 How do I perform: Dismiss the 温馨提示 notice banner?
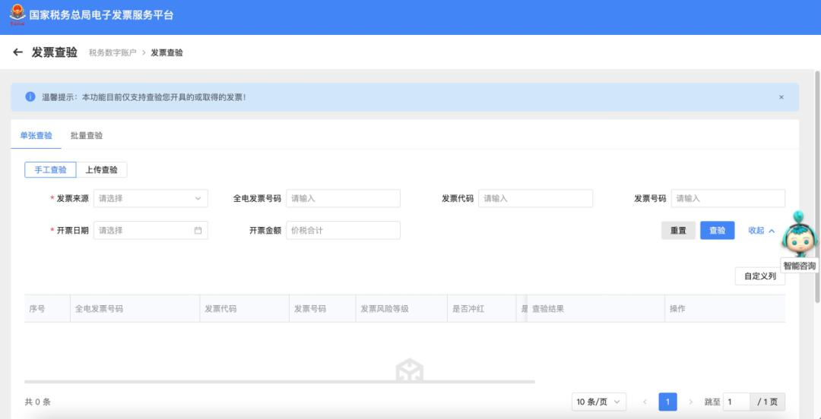[781, 97]
